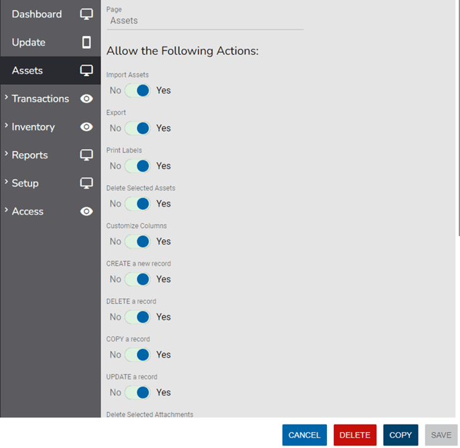The image size is (460, 448).
Task: Click the COPY button
Action: pos(400,435)
